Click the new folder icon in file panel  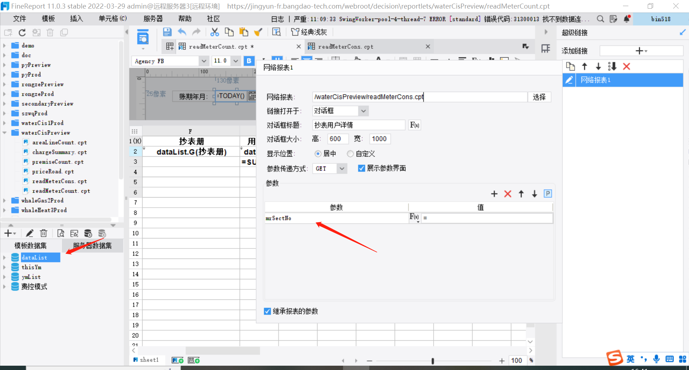coord(8,33)
